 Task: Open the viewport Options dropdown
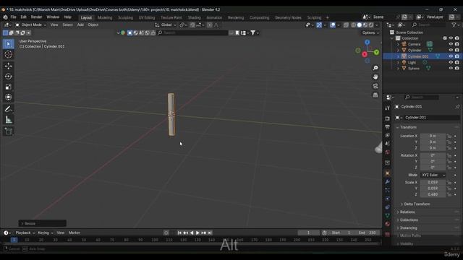pos(370,32)
